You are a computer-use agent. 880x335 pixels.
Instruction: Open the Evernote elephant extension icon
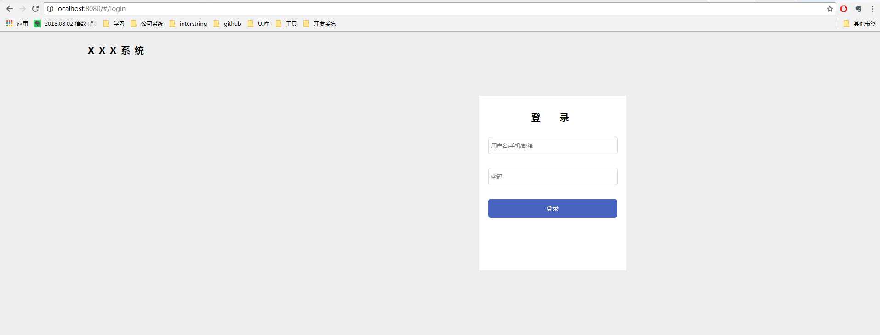click(x=858, y=9)
